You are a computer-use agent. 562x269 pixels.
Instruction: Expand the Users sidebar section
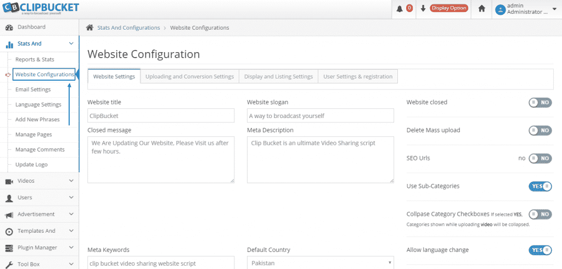pyautogui.click(x=71, y=198)
